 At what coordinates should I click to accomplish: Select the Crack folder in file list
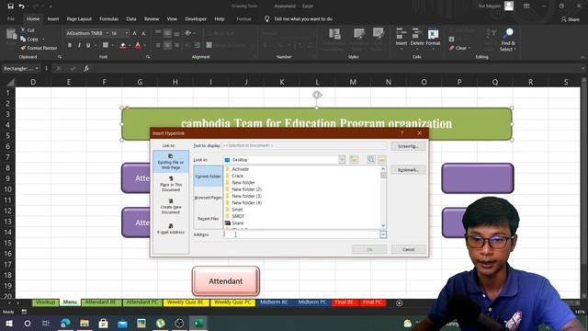pos(237,176)
